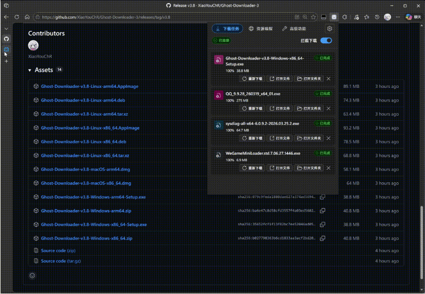Click 打开文件 for Ghost-Downloader Setup.exe task

click(280, 79)
